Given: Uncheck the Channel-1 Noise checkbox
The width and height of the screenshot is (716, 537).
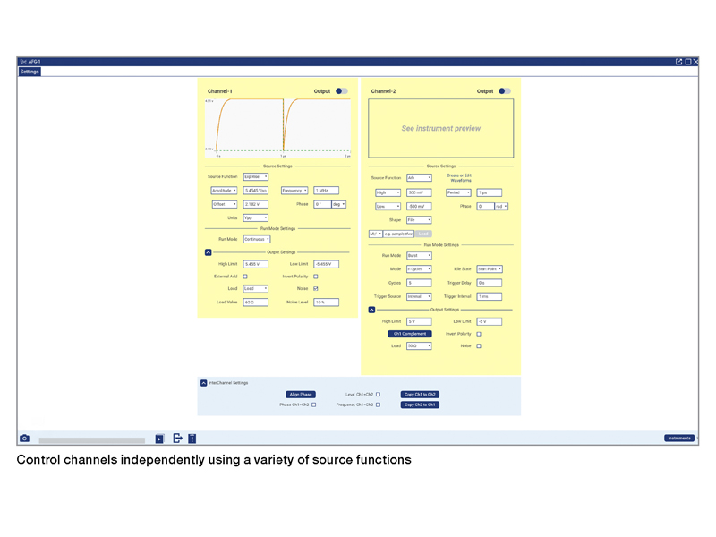Looking at the screenshot, I should pyautogui.click(x=316, y=288).
